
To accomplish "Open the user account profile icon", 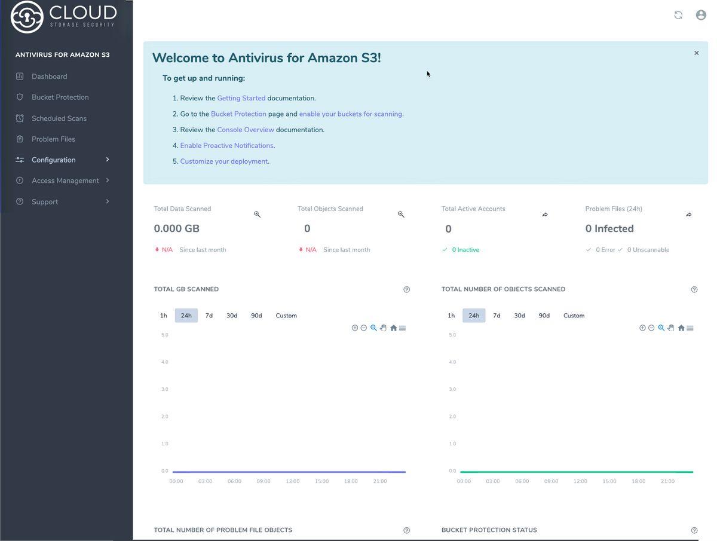I will pyautogui.click(x=701, y=15).
